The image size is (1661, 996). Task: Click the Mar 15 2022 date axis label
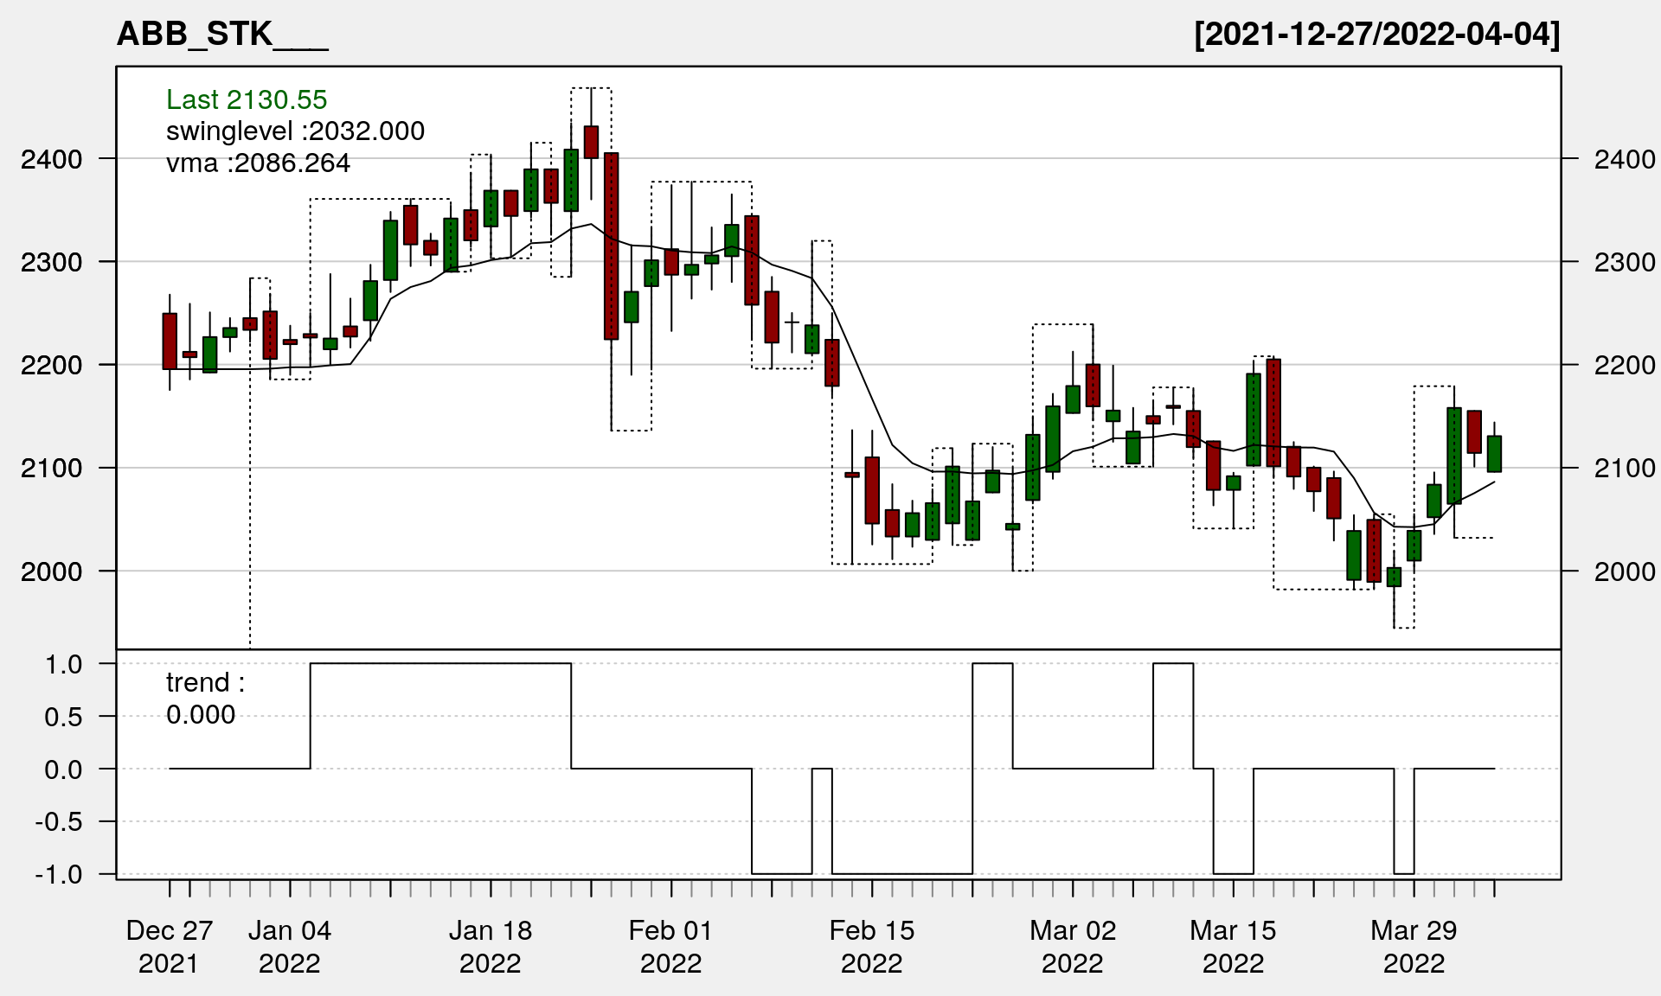[x=1233, y=947]
